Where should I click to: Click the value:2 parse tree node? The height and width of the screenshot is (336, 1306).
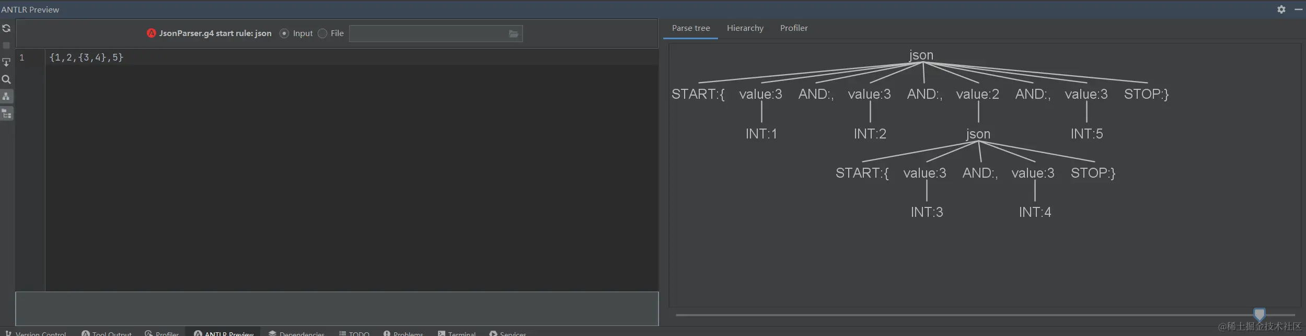(977, 94)
